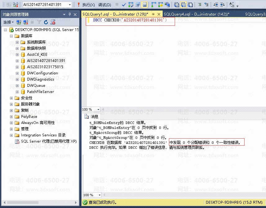This screenshot has width=266, height=208.
Task: Expand the 安全性 node
Action: [x=11, y=98]
